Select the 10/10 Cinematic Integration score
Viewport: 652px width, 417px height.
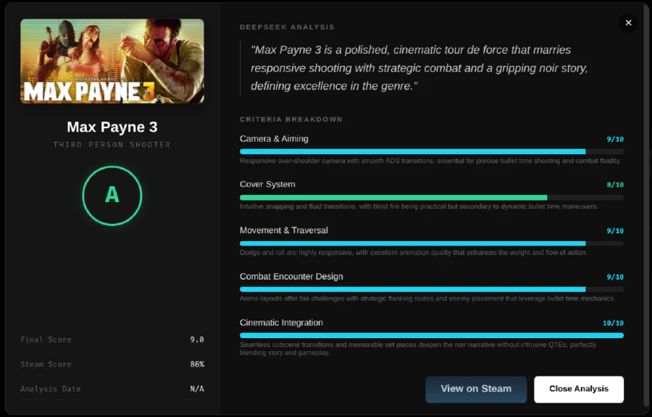613,322
